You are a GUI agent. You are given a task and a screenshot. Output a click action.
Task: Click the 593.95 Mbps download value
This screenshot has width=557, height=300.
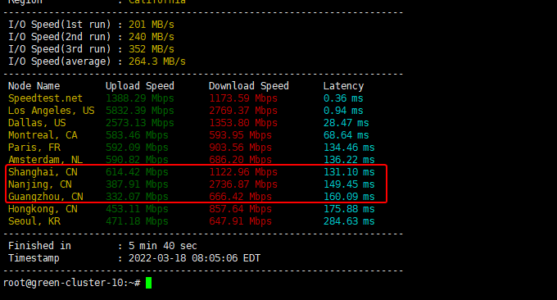click(x=241, y=135)
